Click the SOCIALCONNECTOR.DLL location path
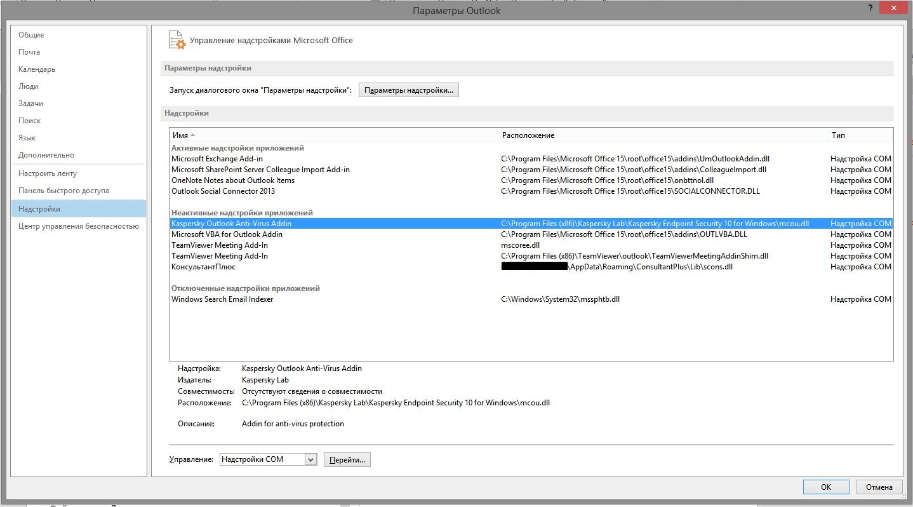913x507 pixels. (630, 191)
